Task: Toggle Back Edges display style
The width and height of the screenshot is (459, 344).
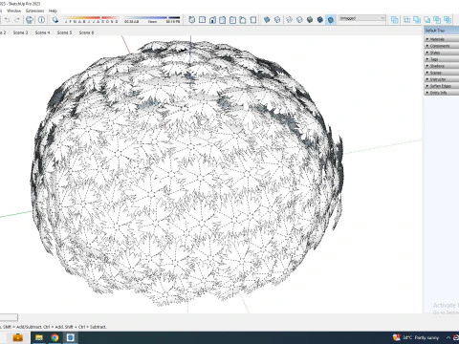Action: (277, 20)
